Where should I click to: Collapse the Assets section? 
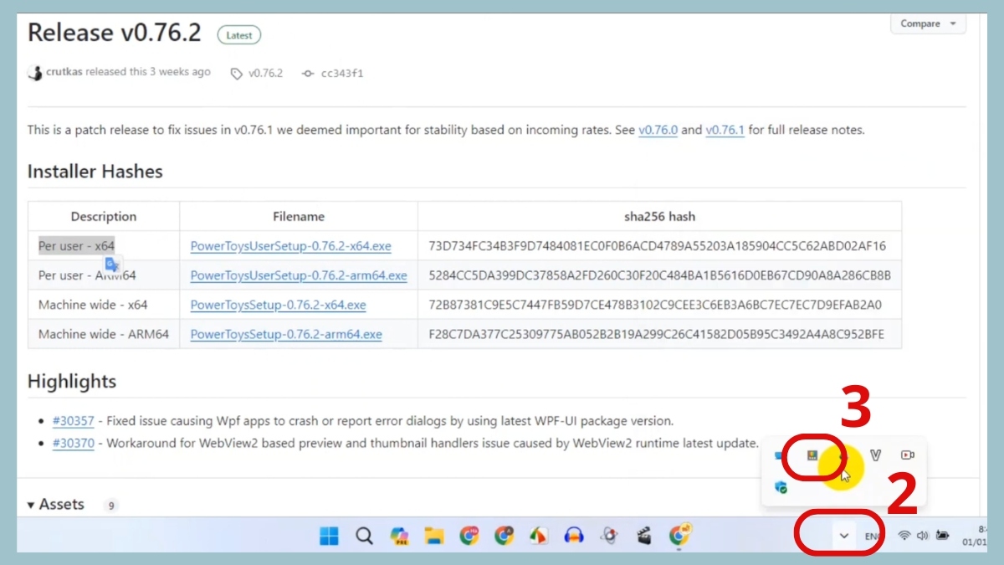(32, 505)
